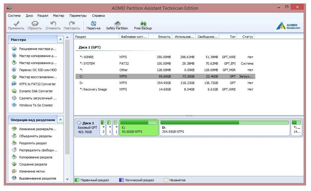Click NTFS to FAT32 Converter icon

click(x=14, y=84)
